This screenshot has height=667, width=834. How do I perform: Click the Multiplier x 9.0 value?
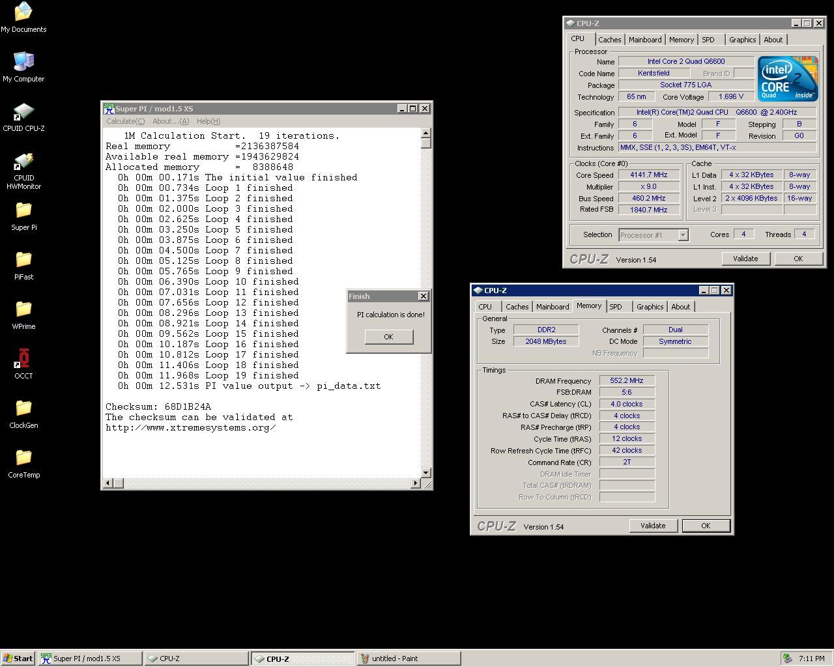[x=649, y=187]
